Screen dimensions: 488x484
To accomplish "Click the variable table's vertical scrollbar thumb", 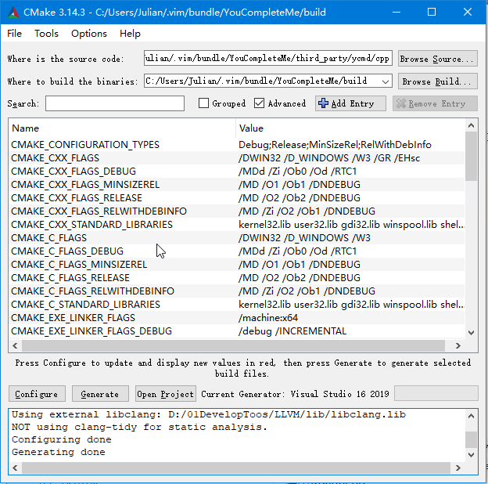I will [471, 156].
